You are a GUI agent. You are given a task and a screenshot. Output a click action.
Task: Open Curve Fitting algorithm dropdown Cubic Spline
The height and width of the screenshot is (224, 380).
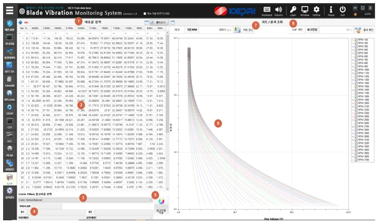[x=85, y=200]
